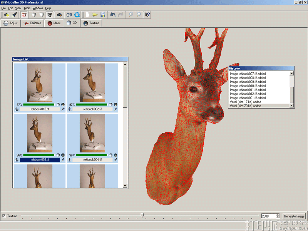Image resolution: width=308 pixels, height=231 pixels.
Task: Select 'Voxel (size 70 kb) added' history entry
Action: coord(259,106)
